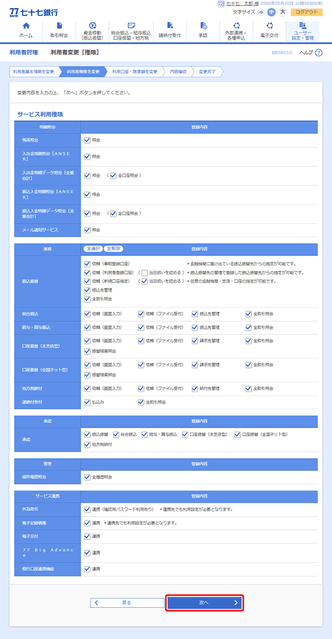Toggle 照会 checkbox for 残高照会
This screenshot has width=332, height=639.
(87, 140)
